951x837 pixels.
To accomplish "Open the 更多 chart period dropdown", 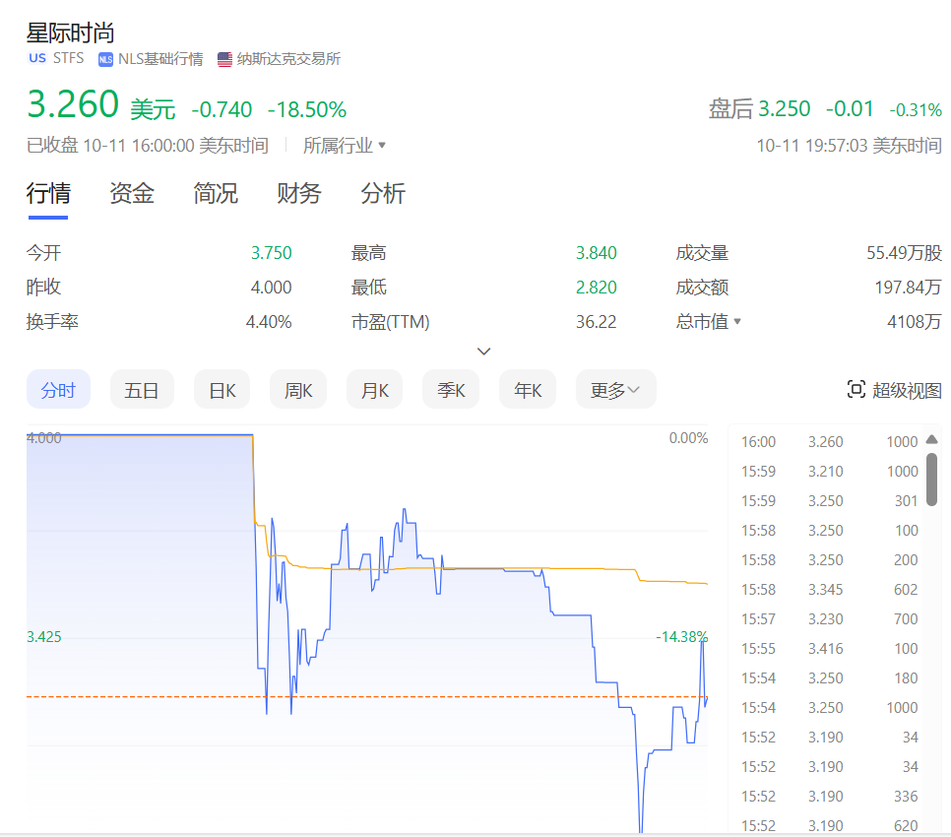I will (x=615, y=389).
